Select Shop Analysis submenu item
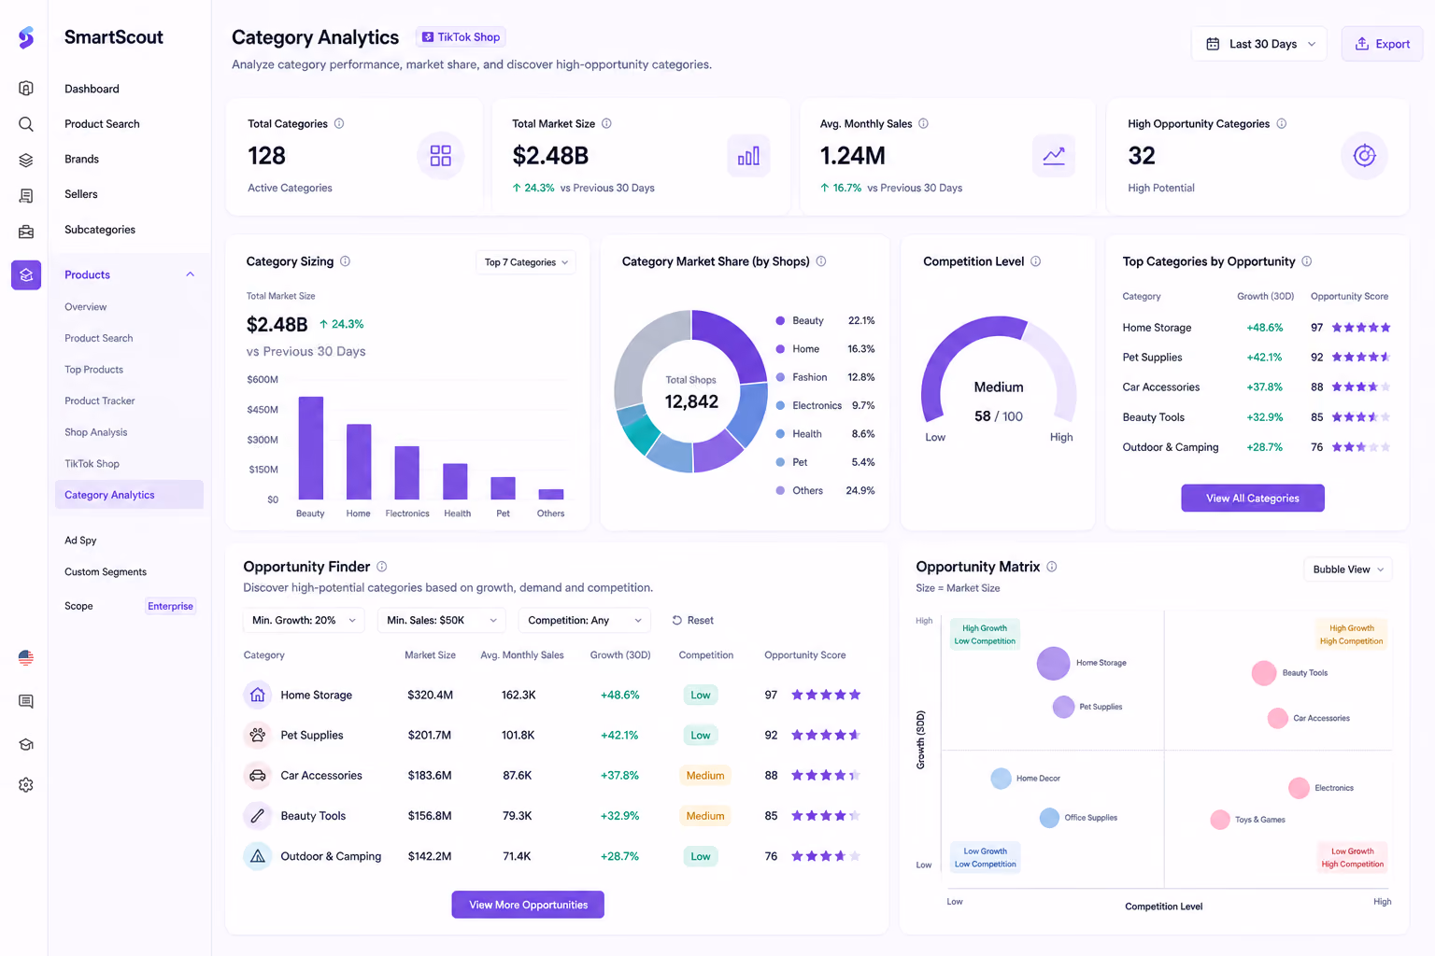This screenshot has height=956, width=1435. click(96, 432)
